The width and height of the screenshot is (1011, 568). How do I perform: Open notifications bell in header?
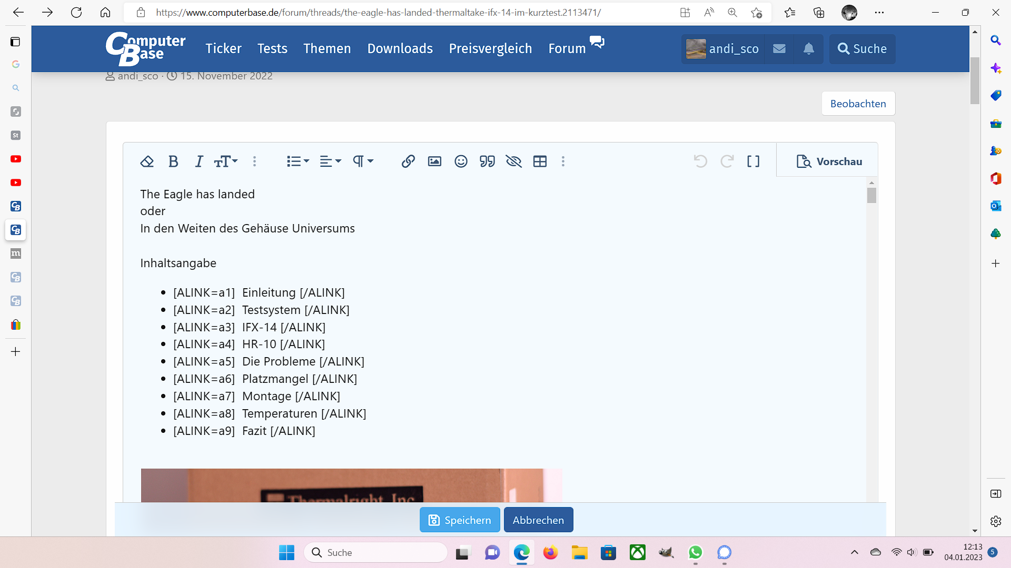point(808,49)
